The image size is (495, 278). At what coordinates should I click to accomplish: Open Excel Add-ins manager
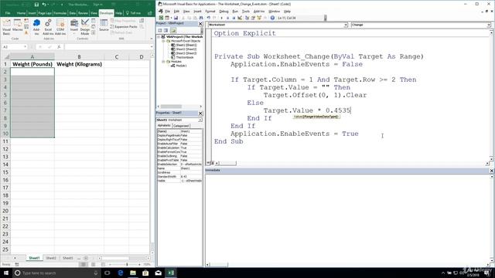coord(48,27)
